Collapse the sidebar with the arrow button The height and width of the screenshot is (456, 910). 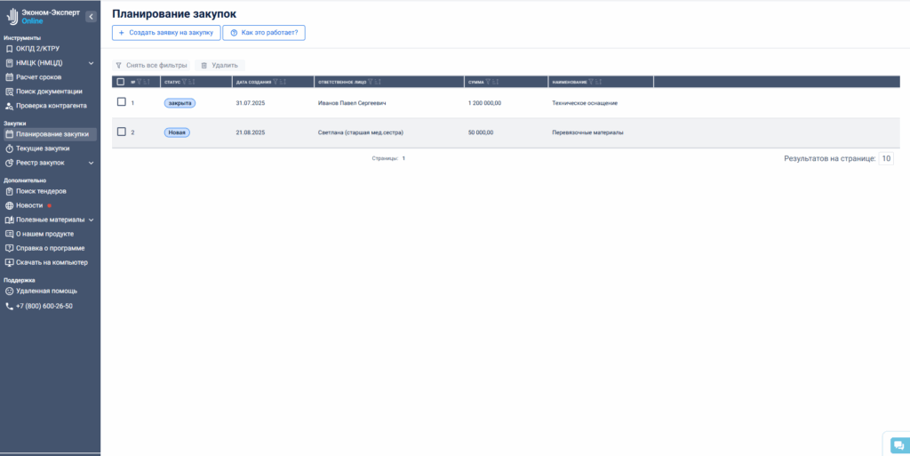(x=92, y=17)
